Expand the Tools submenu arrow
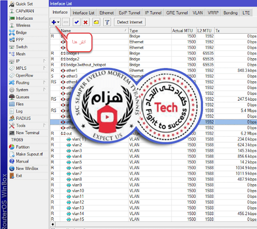 45,125
